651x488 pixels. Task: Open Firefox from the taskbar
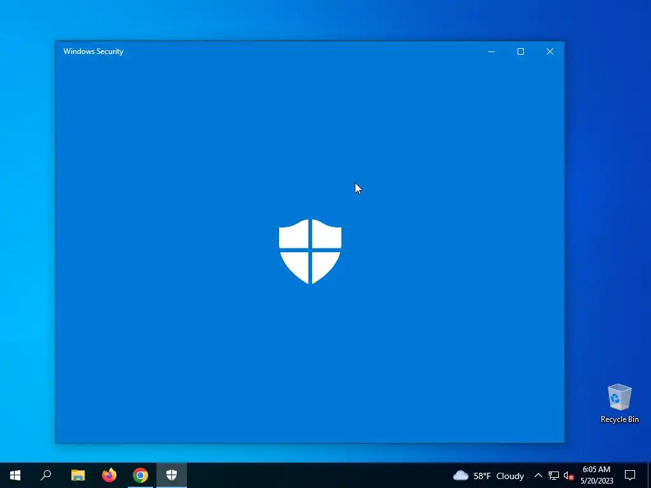(109, 475)
